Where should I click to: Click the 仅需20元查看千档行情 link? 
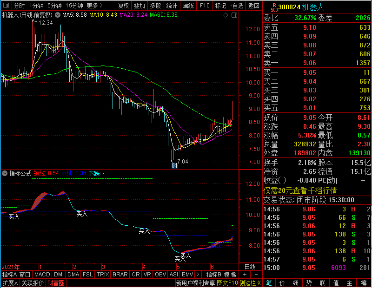click(300, 190)
